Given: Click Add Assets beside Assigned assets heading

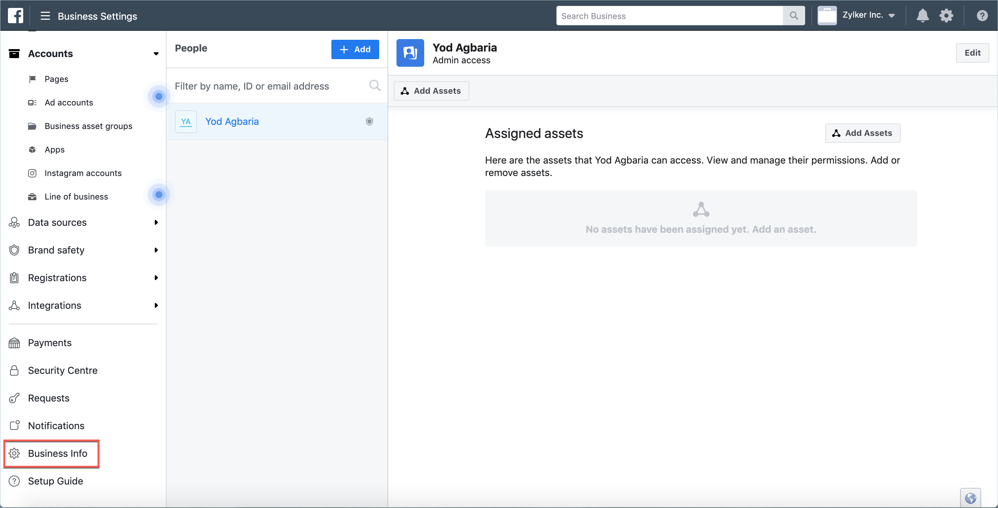Looking at the screenshot, I should [x=862, y=133].
